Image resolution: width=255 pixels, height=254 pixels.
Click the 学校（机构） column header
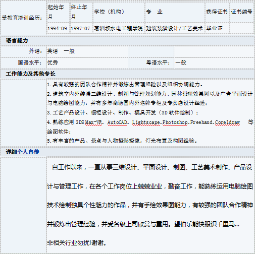109,12
